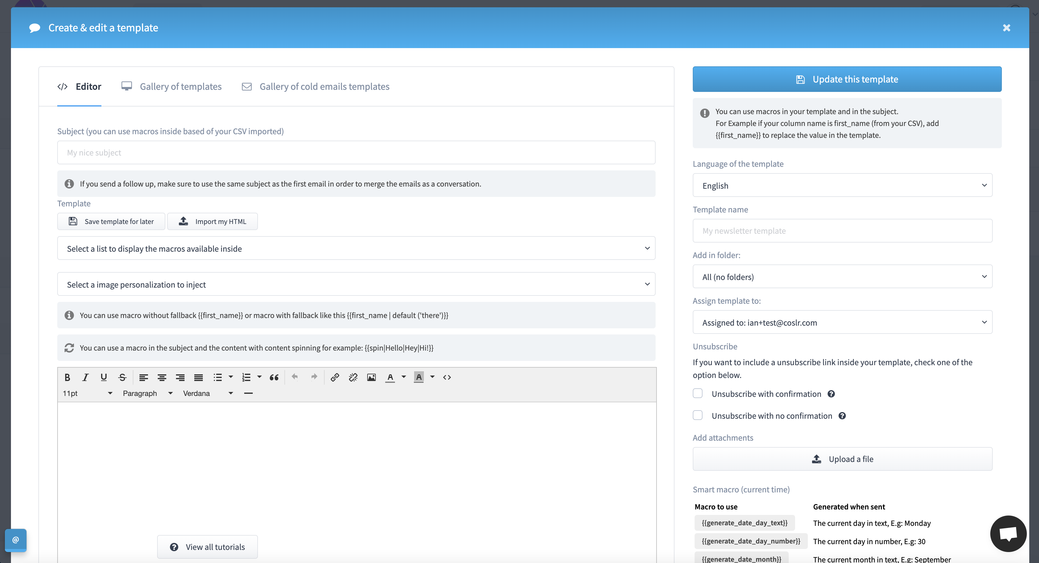1039x563 pixels.
Task: Open the English language dropdown
Action: 842,185
